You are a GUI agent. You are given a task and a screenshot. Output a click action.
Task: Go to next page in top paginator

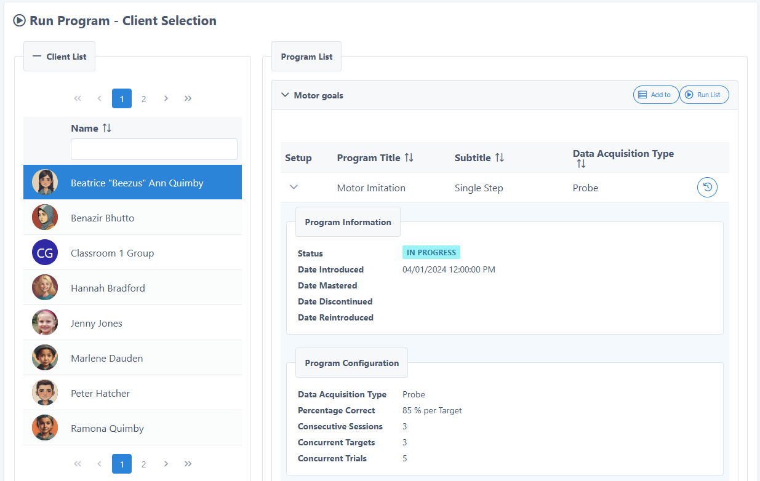166,98
